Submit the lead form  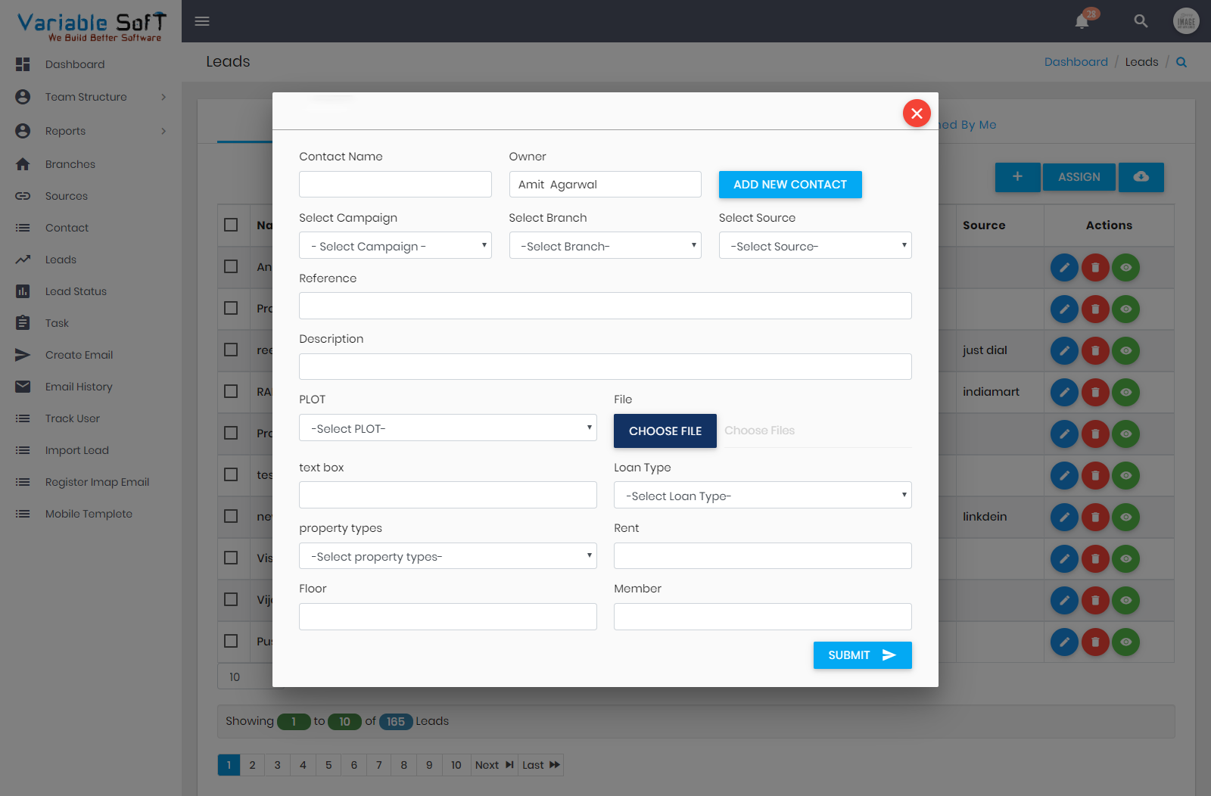pos(862,655)
